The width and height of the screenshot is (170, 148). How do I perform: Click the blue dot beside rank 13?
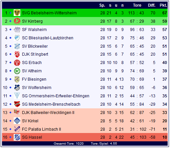coord(10,113)
